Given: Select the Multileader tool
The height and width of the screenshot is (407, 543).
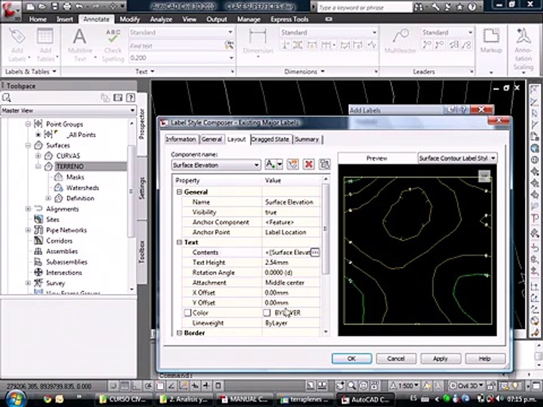Looking at the screenshot, I should pos(400,41).
